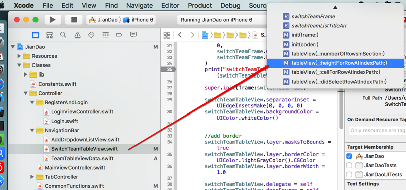
Task: Open the Breakpoint navigator icon
Action: (119, 35)
